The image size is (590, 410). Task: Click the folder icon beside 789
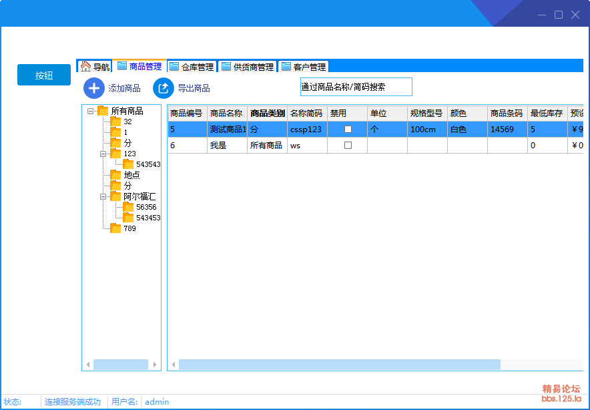(115, 228)
